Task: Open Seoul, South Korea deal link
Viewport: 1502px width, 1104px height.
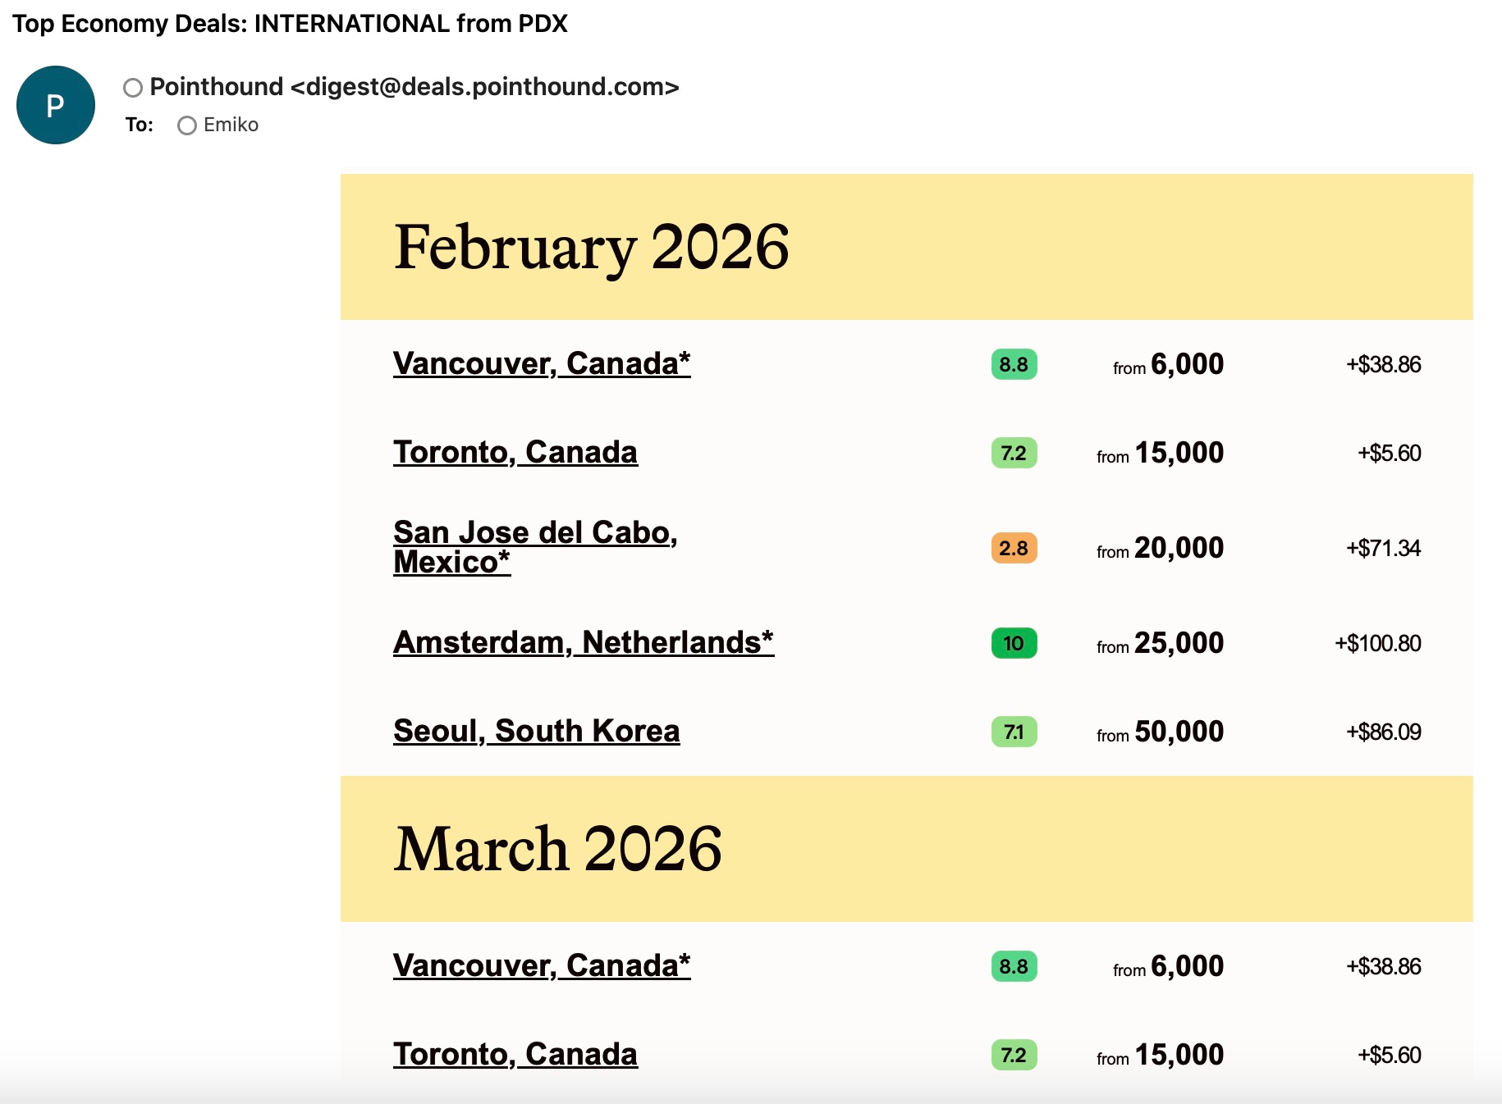Action: (x=537, y=731)
